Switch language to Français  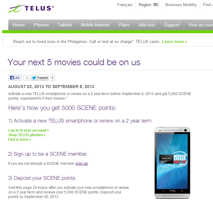(125, 5)
